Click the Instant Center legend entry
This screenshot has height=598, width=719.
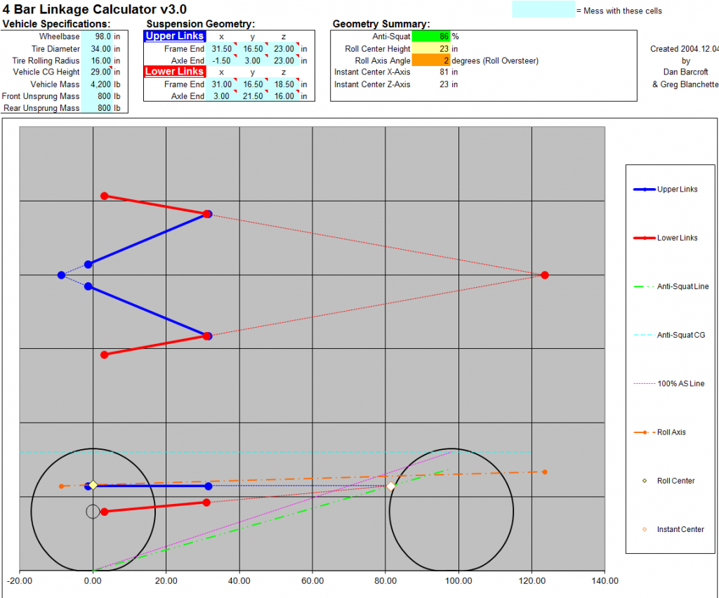(x=673, y=529)
